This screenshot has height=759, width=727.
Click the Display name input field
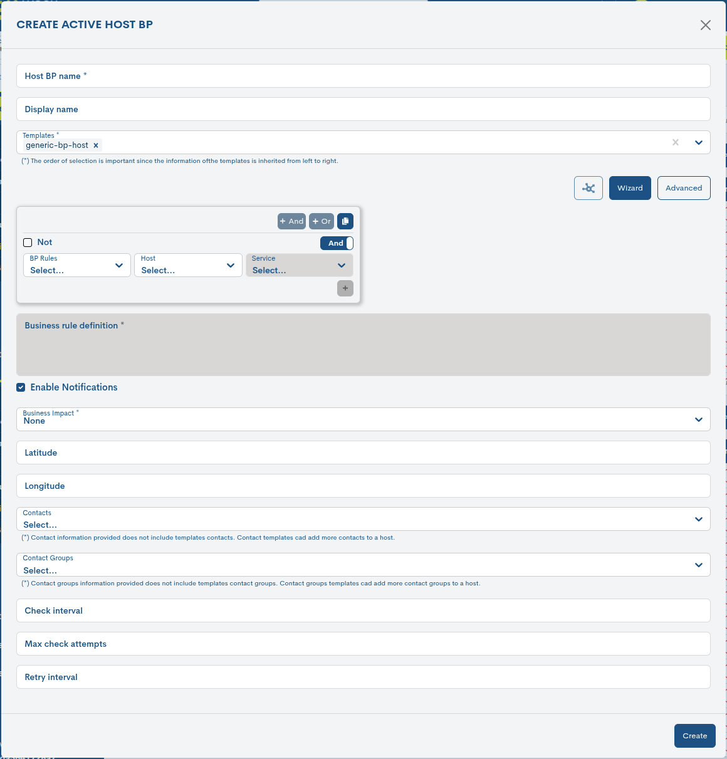(363, 109)
